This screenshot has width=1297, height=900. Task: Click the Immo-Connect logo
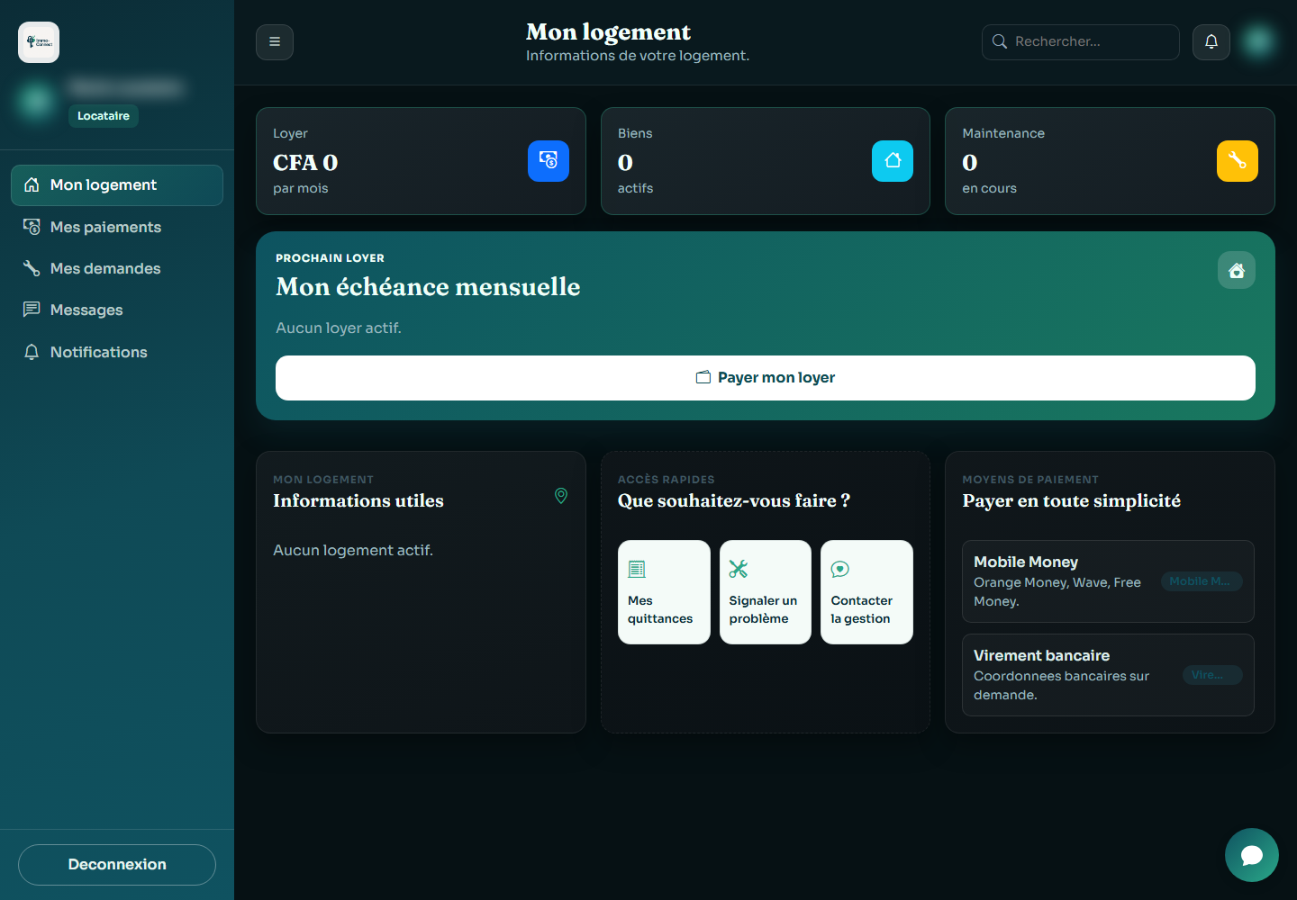click(x=39, y=42)
